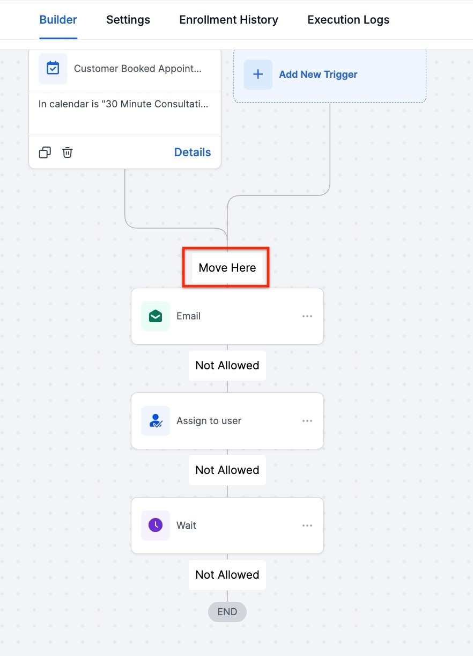Image resolution: width=473 pixels, height=656 pixels.
Task: Open the Wait step ellipsis menu
Action: coord(307,526)
